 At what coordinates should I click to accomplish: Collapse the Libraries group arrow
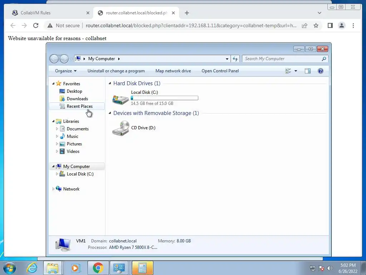tap(53, 121)
